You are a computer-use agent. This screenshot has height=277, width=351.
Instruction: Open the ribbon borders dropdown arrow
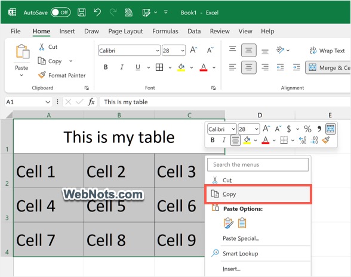[x=170, y=67]
